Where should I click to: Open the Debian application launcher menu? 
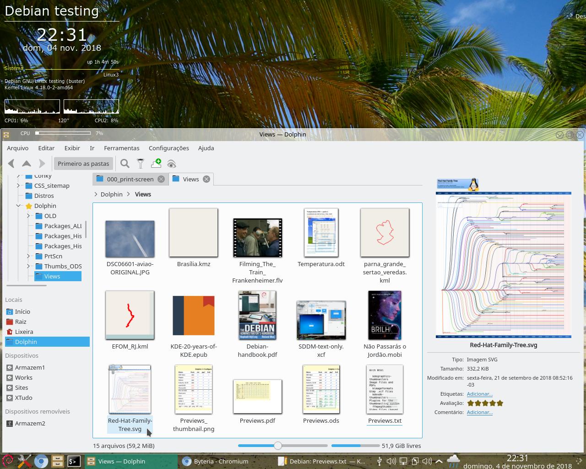tap(7, 461)
